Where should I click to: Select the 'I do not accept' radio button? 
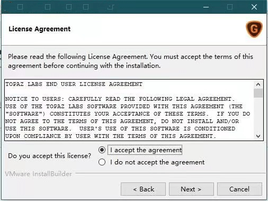tap(102, 162)
